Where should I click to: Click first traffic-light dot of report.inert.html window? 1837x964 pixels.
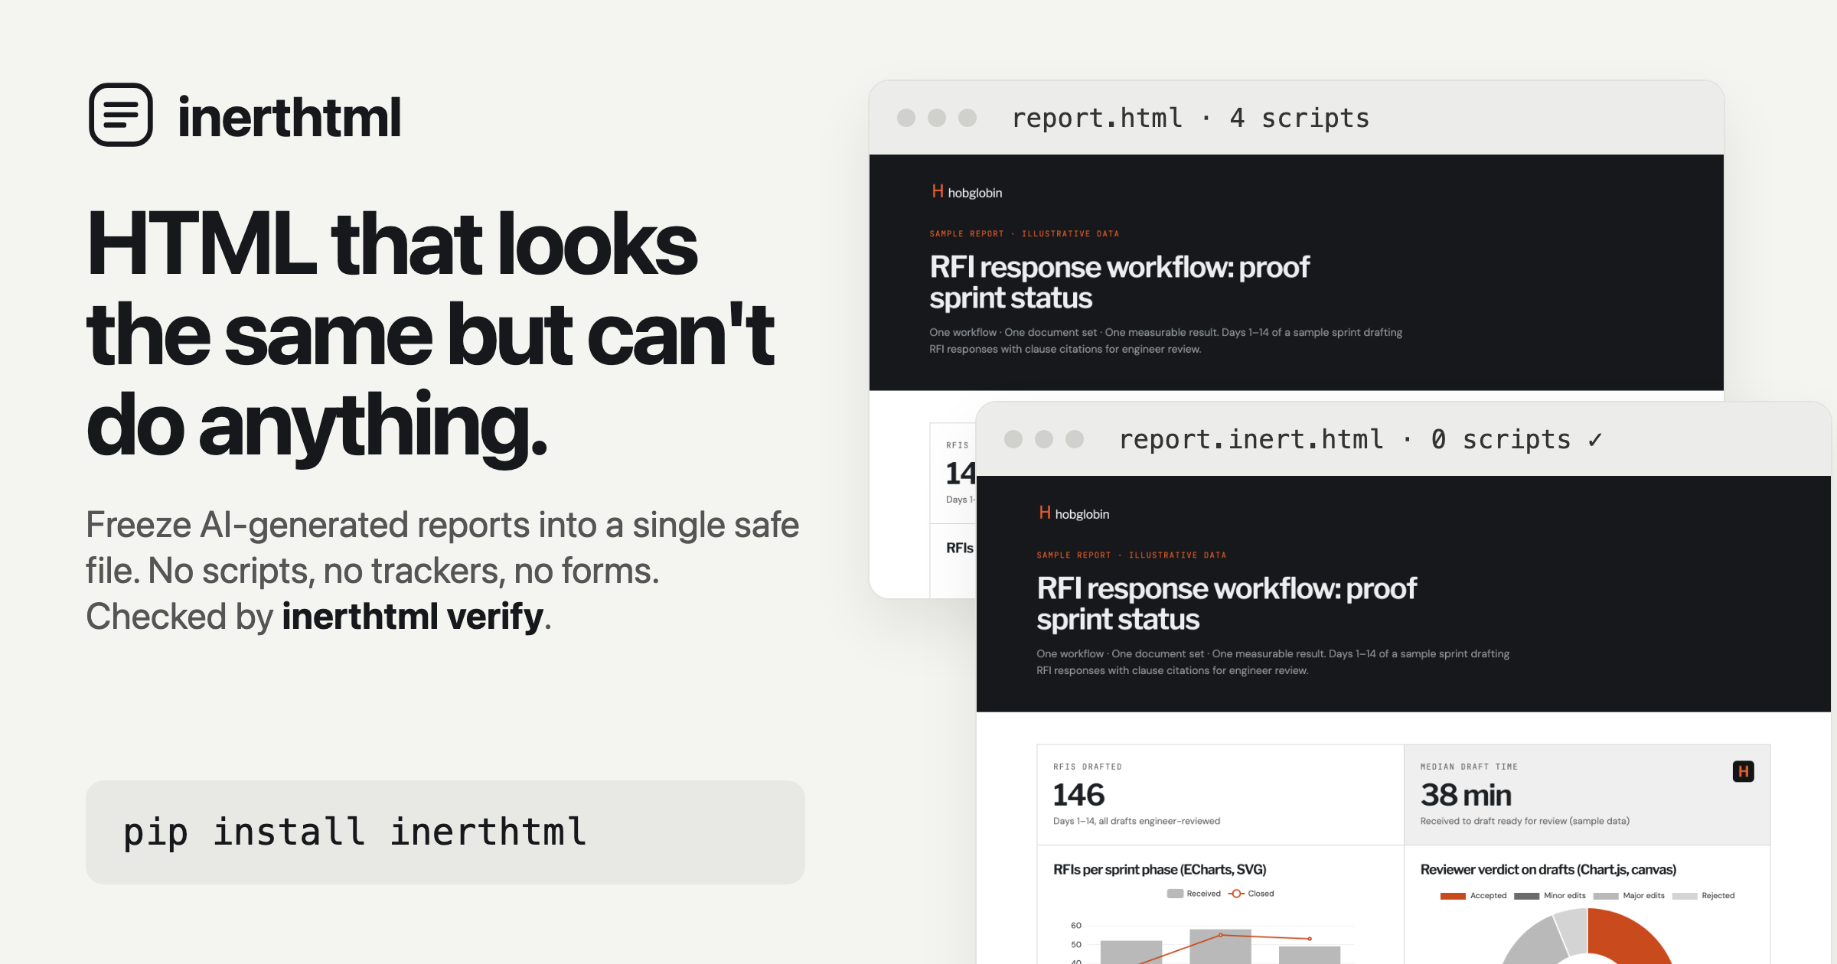click(x=1013, y=438)
